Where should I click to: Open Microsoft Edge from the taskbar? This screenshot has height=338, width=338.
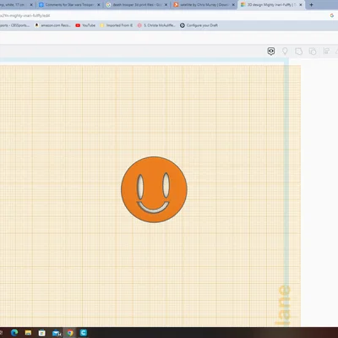pyautogui.click(x=14, y=333)
